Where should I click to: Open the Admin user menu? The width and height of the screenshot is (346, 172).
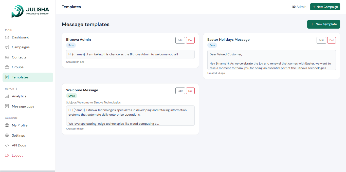tap(299, 7)
